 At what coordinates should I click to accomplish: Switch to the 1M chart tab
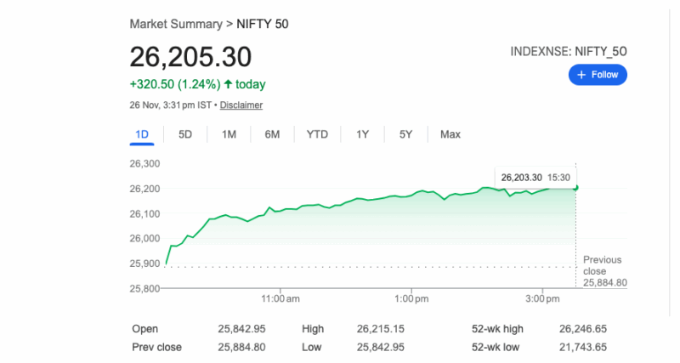click(229, 134)
